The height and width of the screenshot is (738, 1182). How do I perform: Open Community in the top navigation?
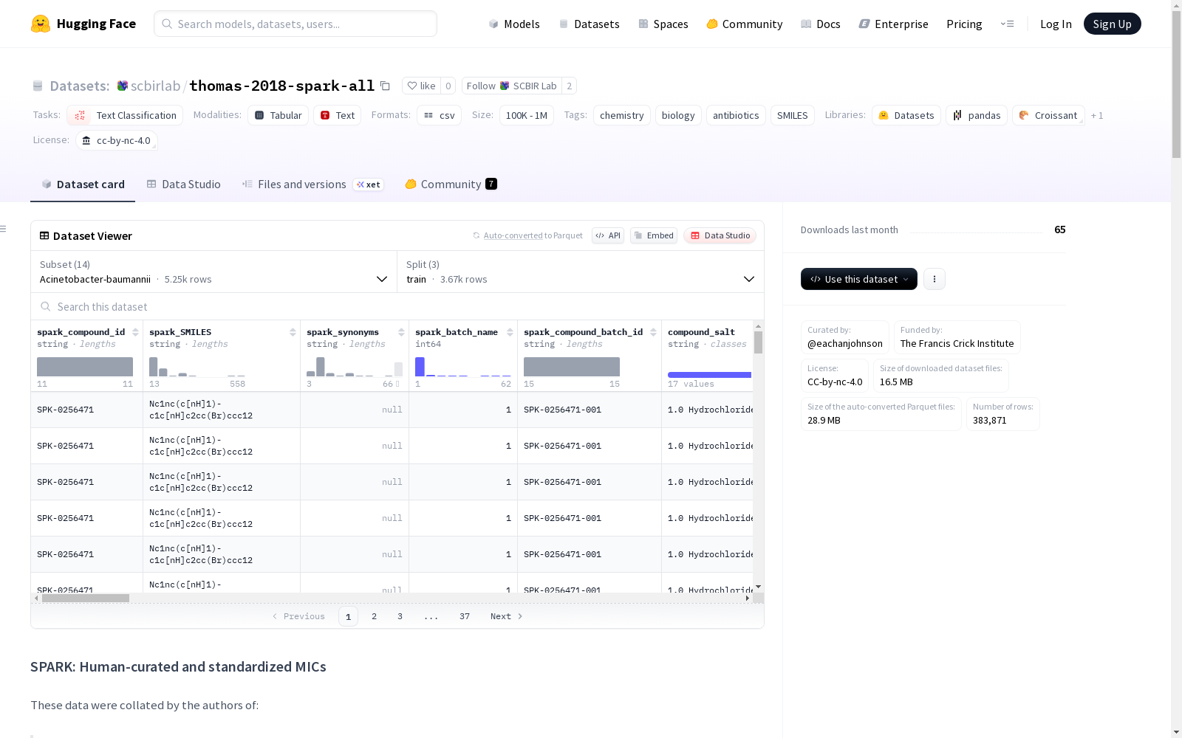745,24
